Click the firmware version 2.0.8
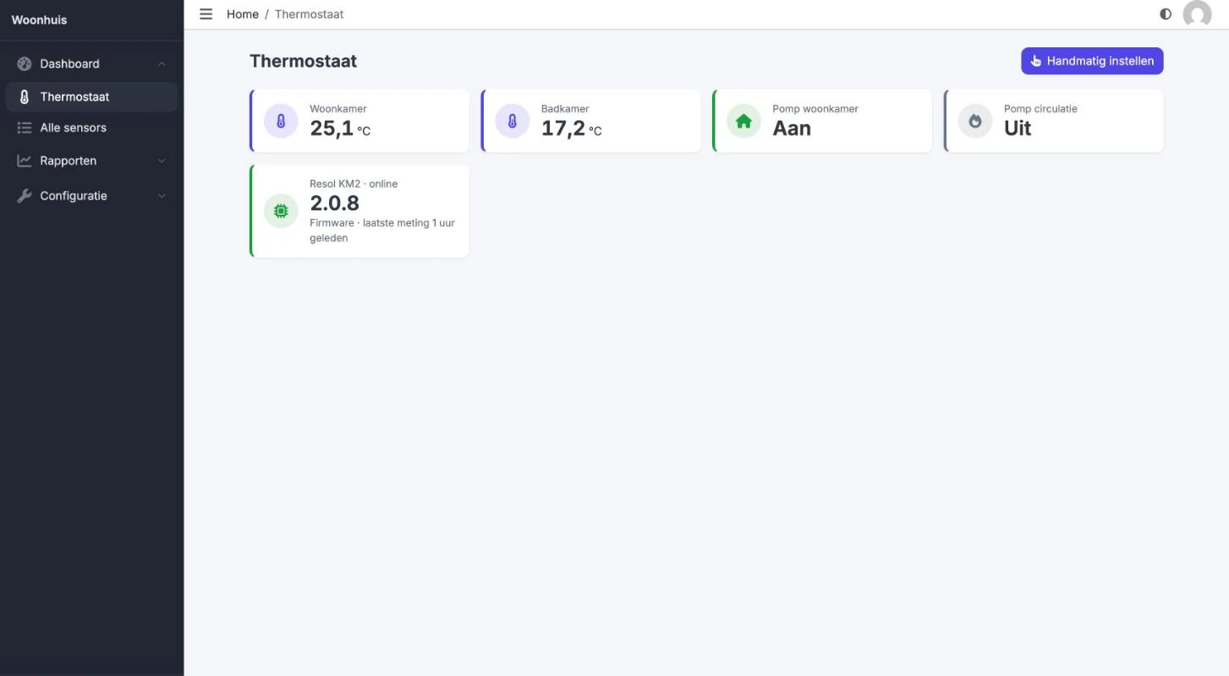The image size is (1229, 676). click(334, 204)
